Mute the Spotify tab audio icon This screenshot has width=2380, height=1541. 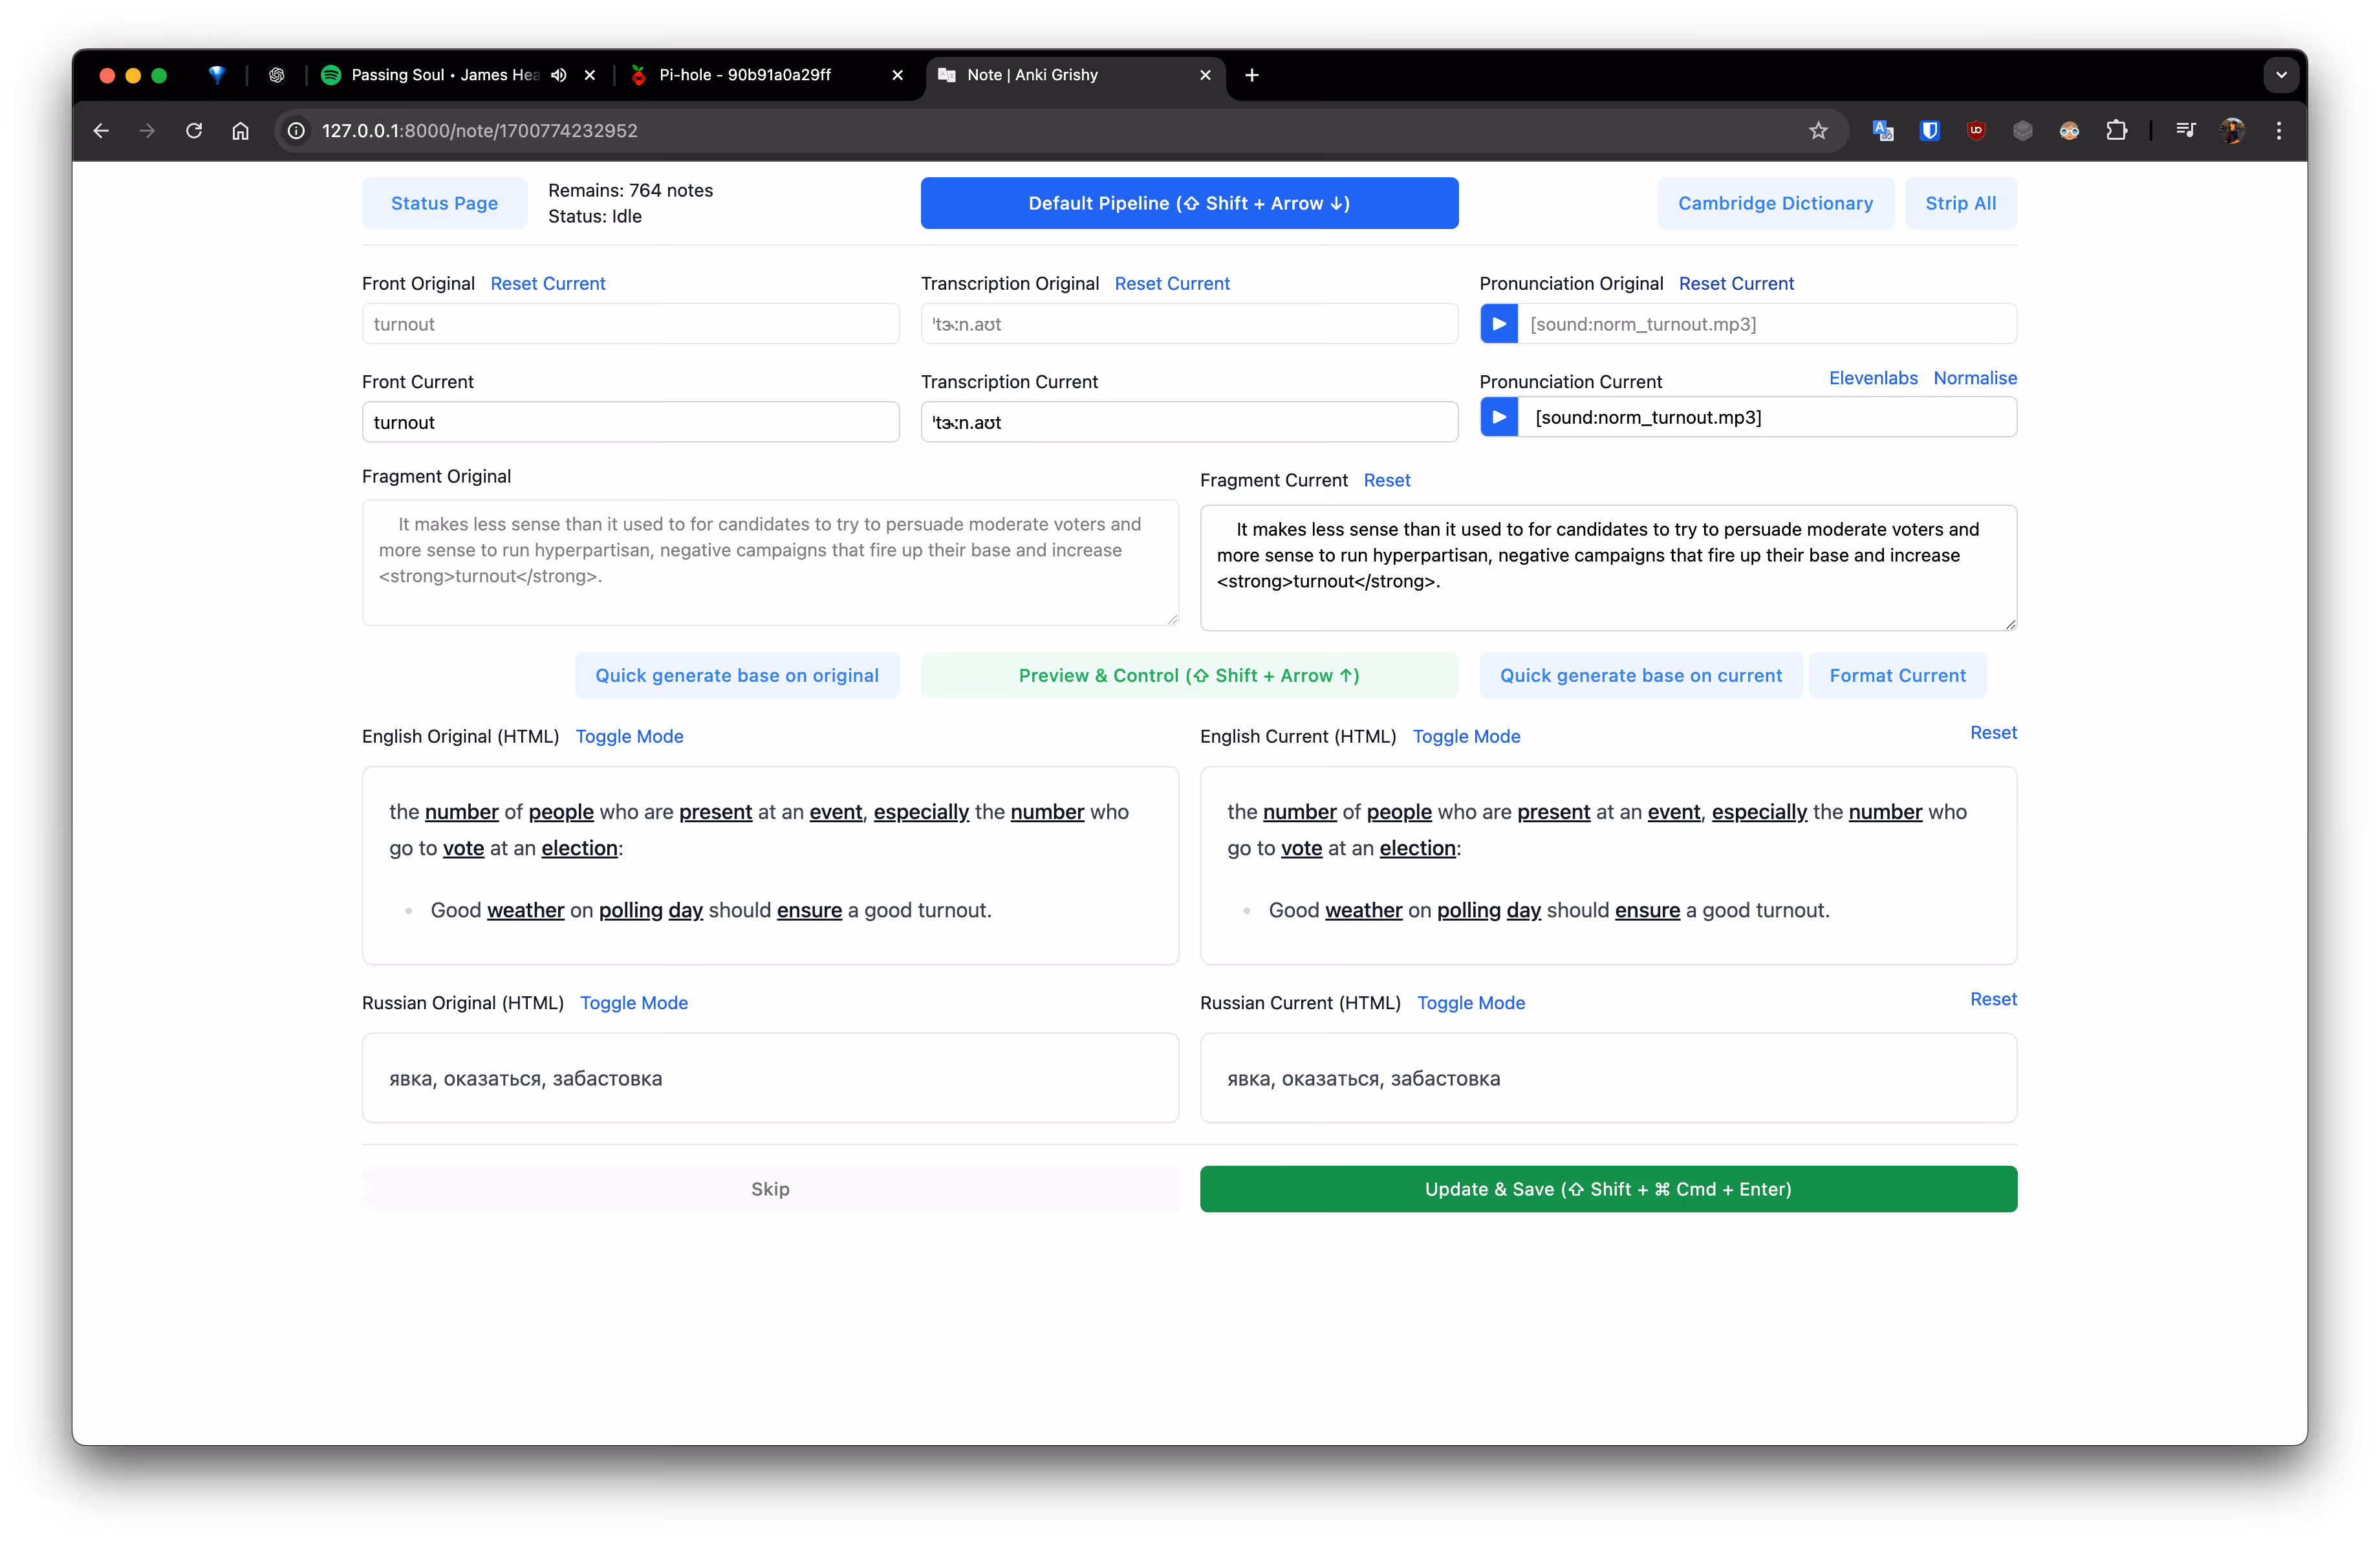(x=559, y=75)
